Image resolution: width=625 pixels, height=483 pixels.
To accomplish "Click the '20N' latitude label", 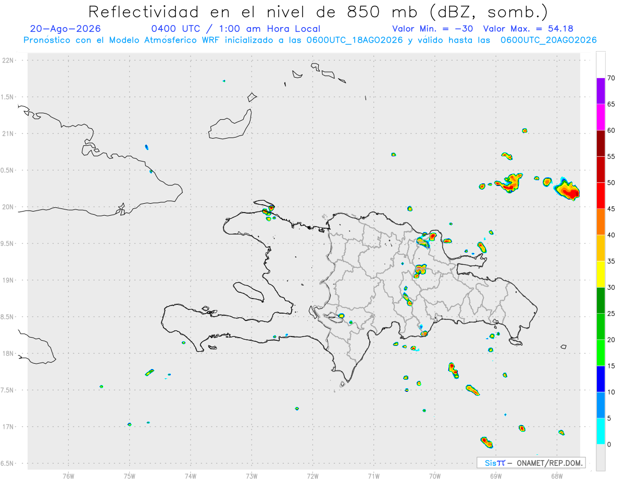I will (8, 207).
